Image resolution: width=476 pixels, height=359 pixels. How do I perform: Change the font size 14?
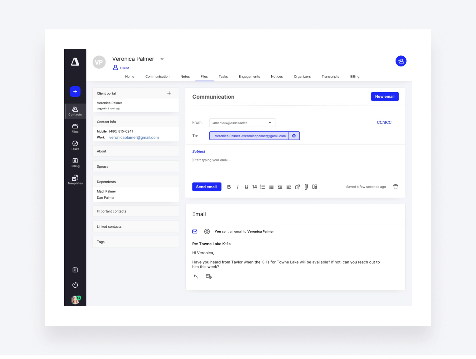[254, 187]
